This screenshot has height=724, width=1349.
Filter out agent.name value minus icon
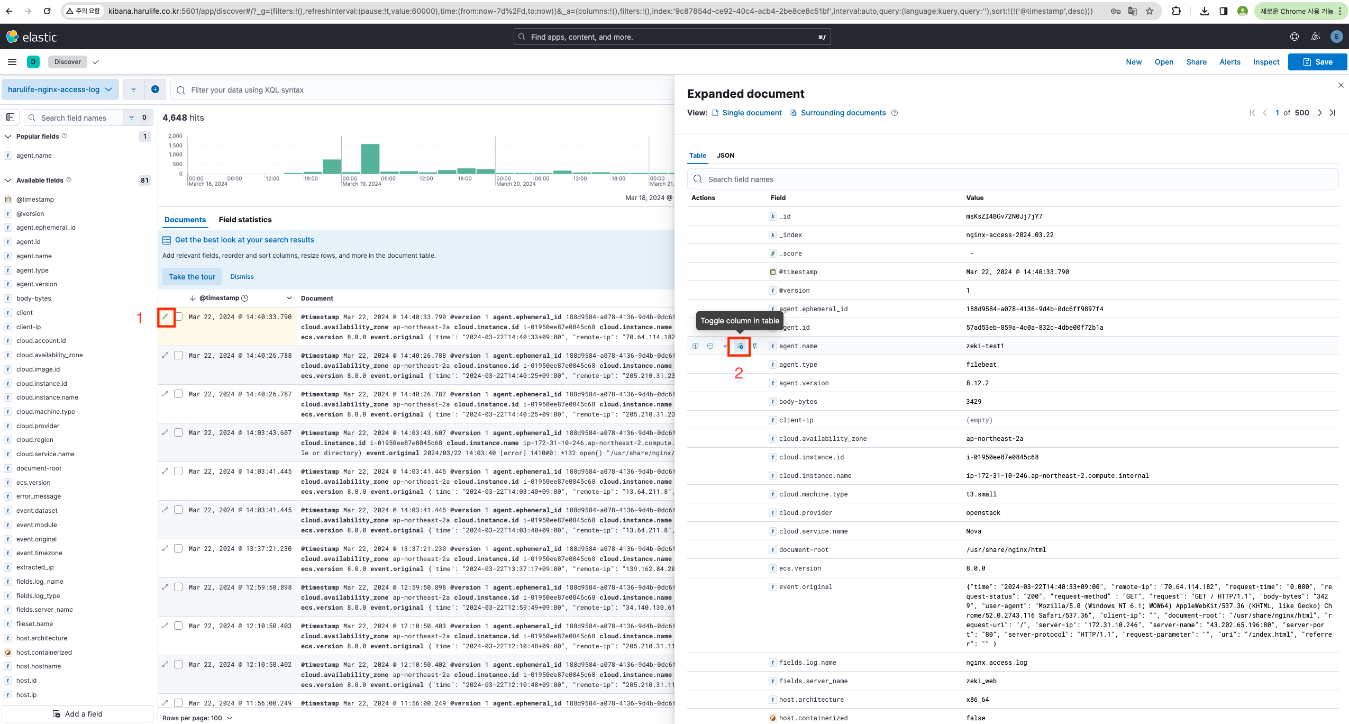pyautogui.click(x=710, y=346)
